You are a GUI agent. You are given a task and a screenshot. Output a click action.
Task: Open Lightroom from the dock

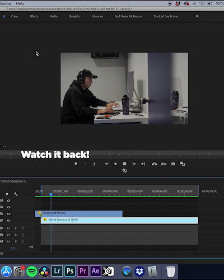57,271
